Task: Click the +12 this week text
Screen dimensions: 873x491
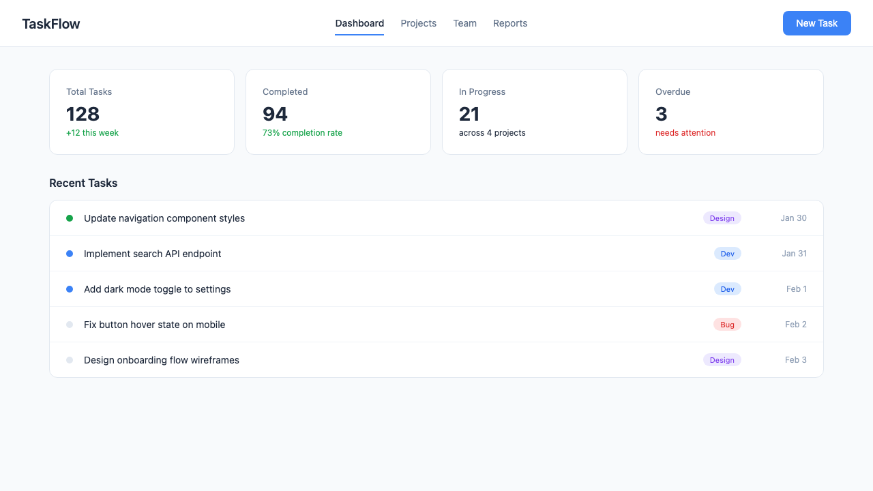Action: (x=92, y=133)
